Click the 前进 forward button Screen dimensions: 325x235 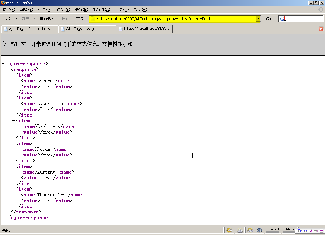point(25,19)
